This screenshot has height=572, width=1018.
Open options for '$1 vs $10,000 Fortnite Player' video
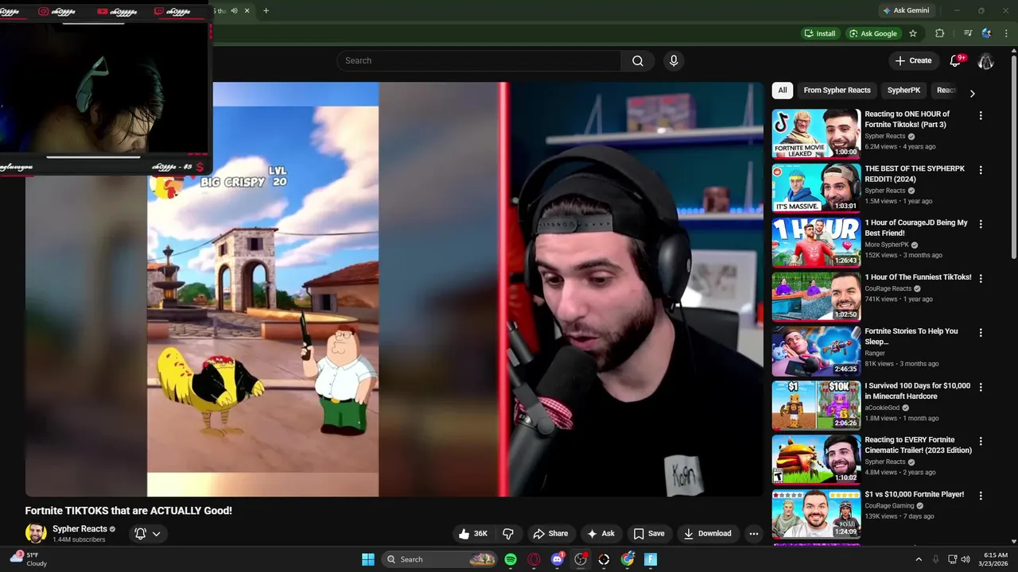click(x=981, y=496)
